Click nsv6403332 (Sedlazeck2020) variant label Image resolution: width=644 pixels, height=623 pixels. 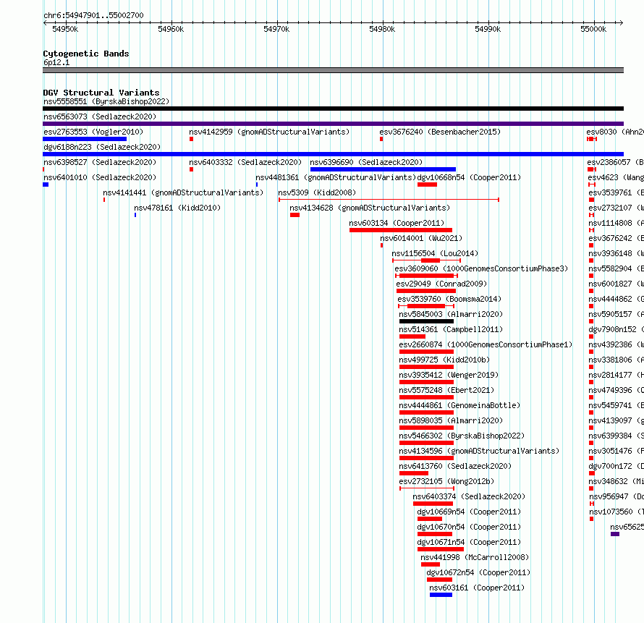(x=245, y=162)
